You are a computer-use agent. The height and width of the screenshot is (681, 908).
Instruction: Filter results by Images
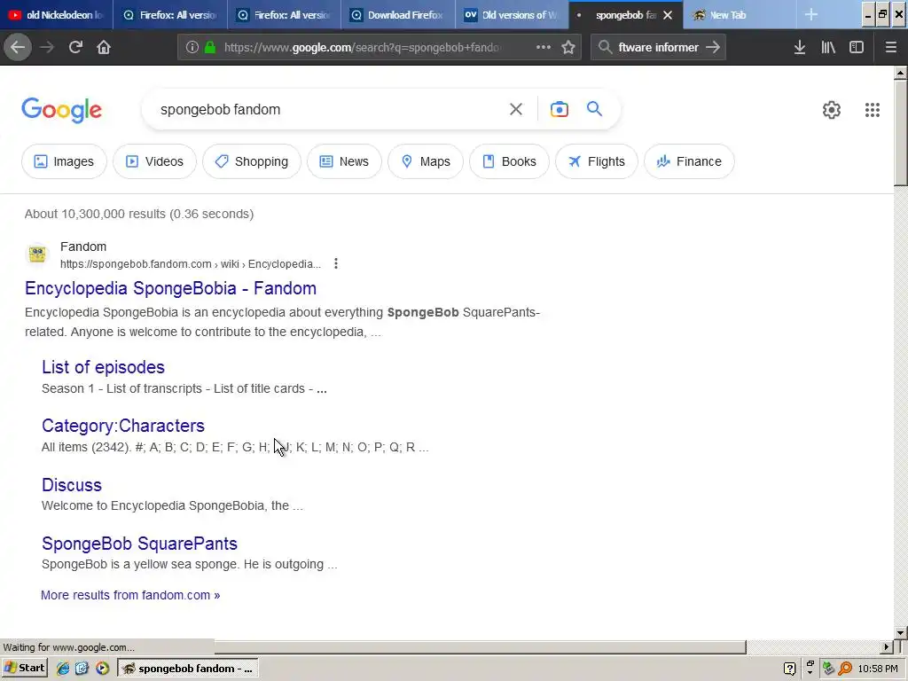64,161
